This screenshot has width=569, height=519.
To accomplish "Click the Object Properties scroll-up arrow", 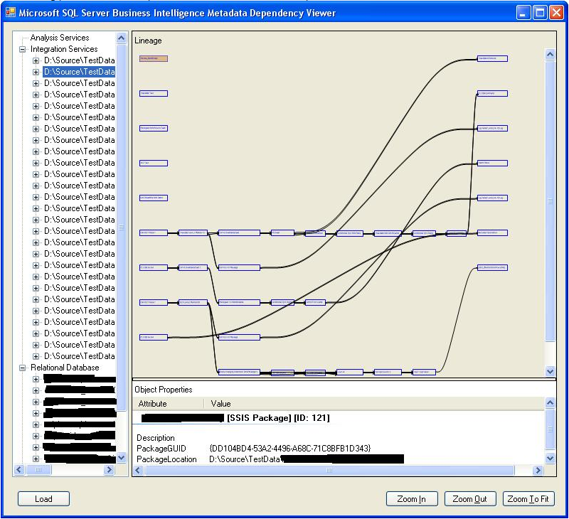I will (550, 402).
